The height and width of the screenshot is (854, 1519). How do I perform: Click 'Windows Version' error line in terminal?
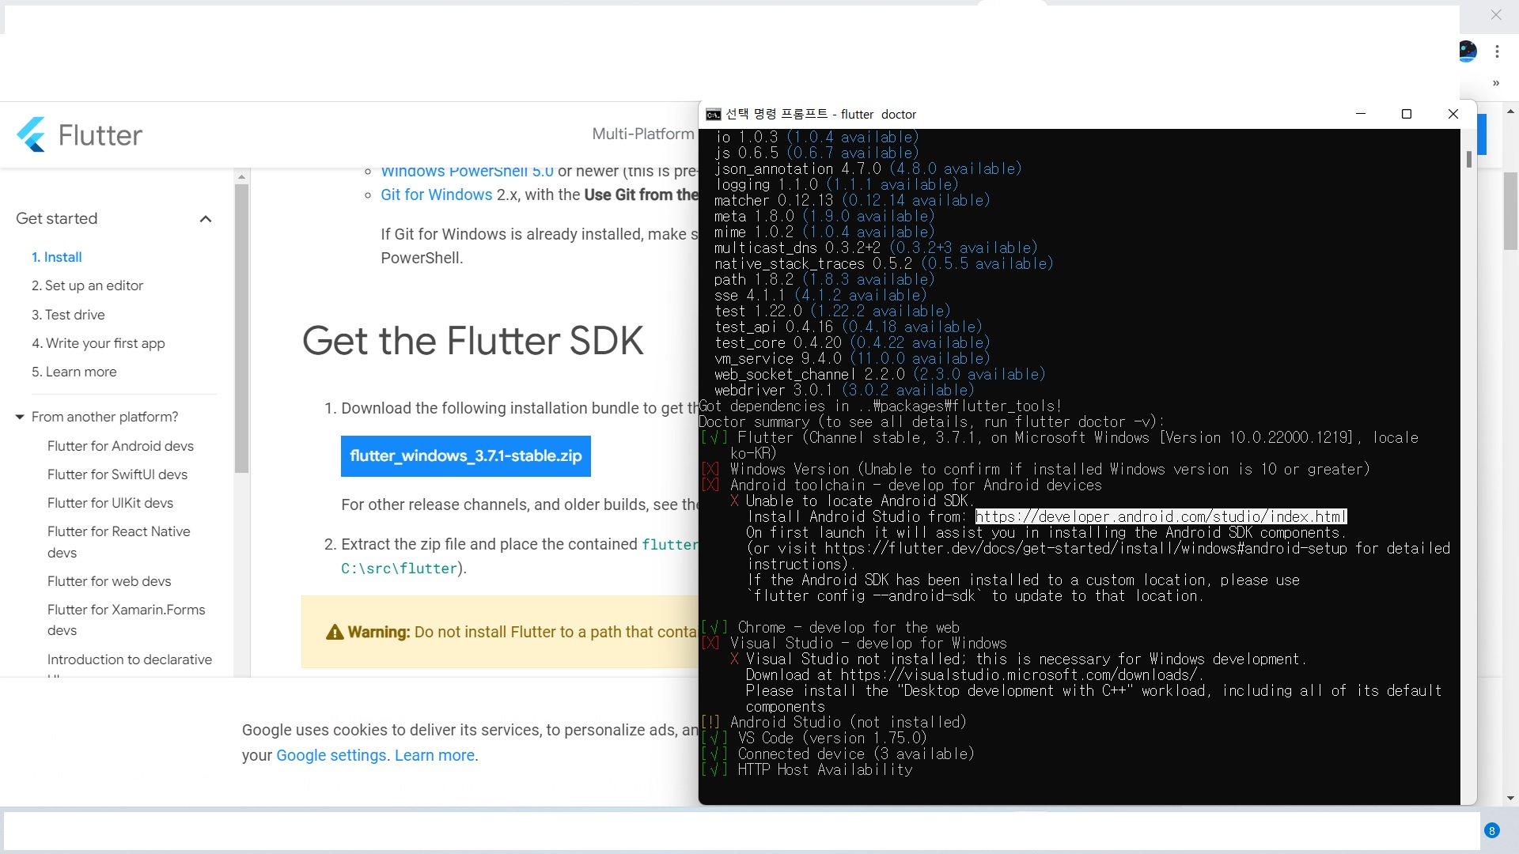coord(1035,469)
